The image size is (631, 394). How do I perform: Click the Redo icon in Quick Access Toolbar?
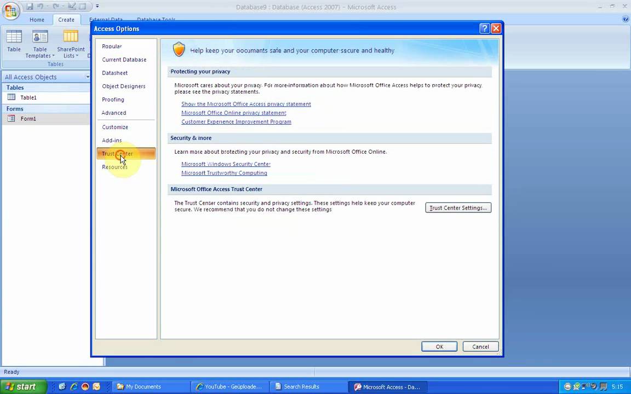tap(55, 7)
